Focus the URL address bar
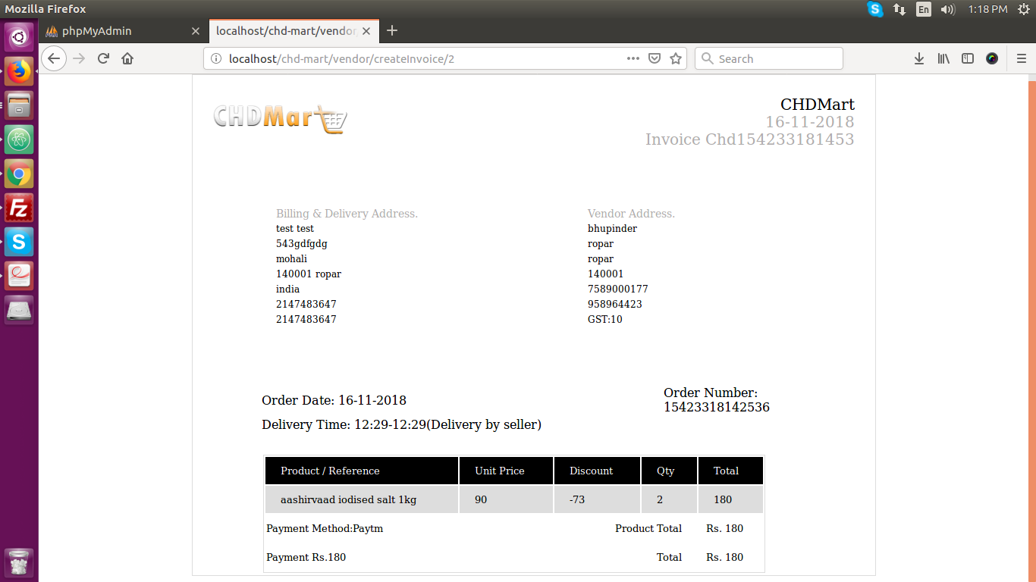The width and height of the screenshot is (1036, 582). pyautogui.click(x=417, y=58)
